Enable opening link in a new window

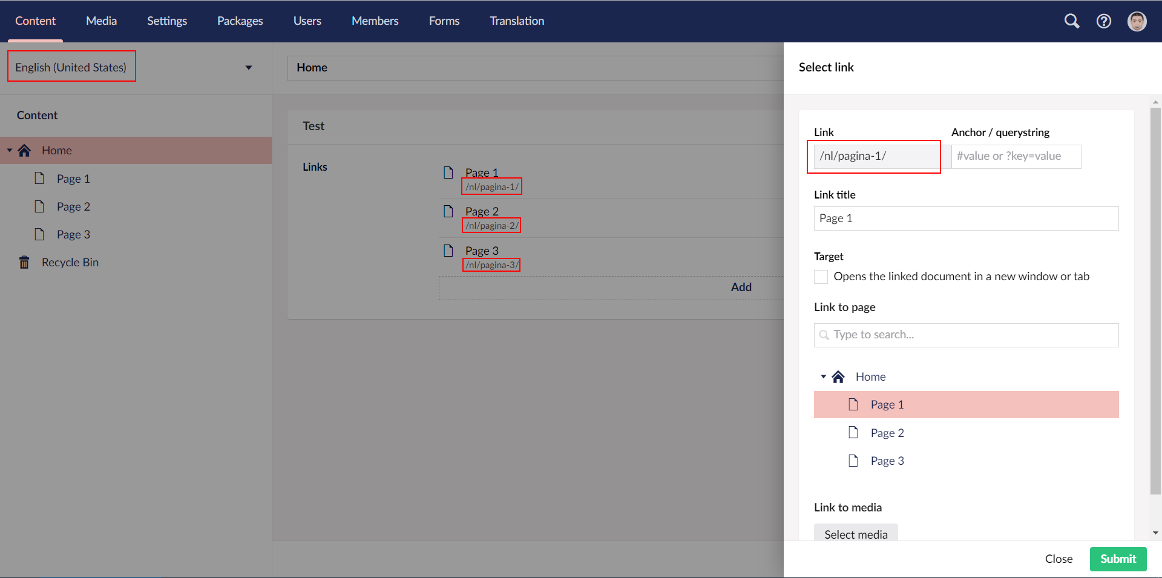(821, 277)
